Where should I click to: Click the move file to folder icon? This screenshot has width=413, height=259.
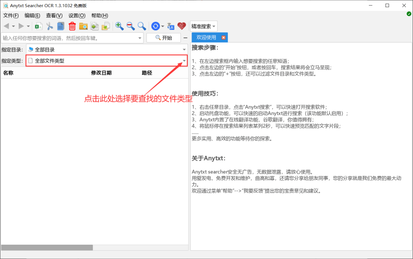[106, 26]
